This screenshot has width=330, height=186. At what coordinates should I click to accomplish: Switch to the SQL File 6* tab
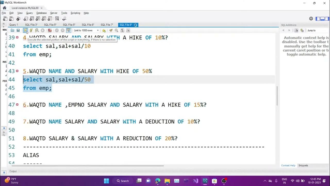[x=88, y=25]
